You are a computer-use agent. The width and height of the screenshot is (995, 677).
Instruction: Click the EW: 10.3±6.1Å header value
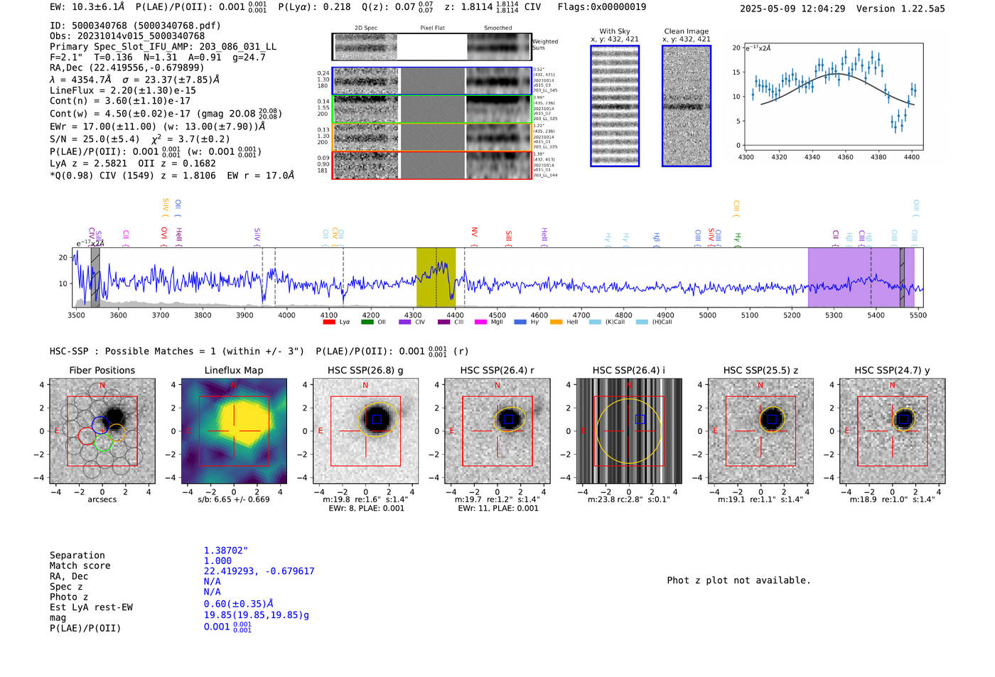(x=87, y=7)
